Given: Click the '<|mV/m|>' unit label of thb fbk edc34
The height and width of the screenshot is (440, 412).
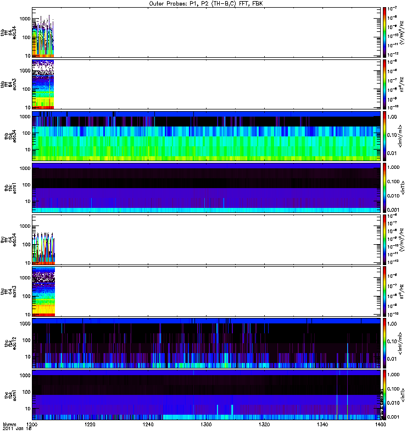Looking at the screenshot, I should point(400,136).
